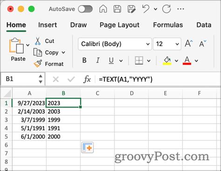
Task: Click cell with 2/14/2003
Action: coord(29,111)
